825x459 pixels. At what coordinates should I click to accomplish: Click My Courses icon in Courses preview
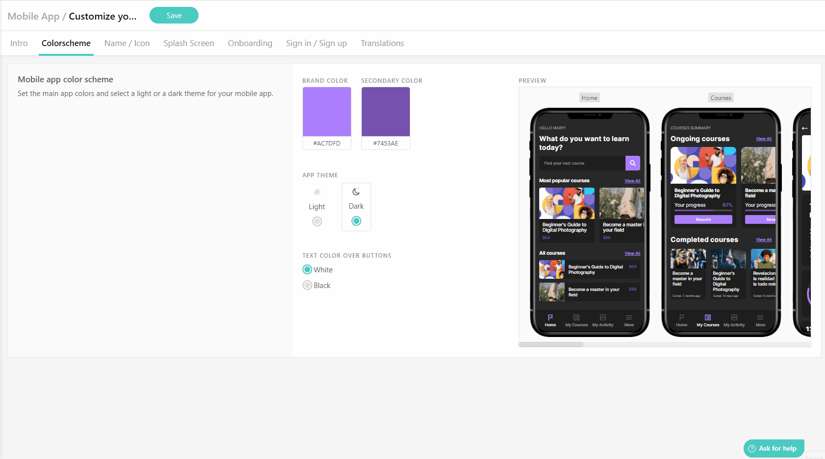(708, 317)
